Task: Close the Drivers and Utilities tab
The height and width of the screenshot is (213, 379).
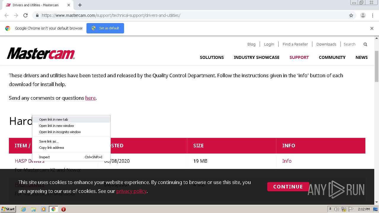Action: (69, 5)
